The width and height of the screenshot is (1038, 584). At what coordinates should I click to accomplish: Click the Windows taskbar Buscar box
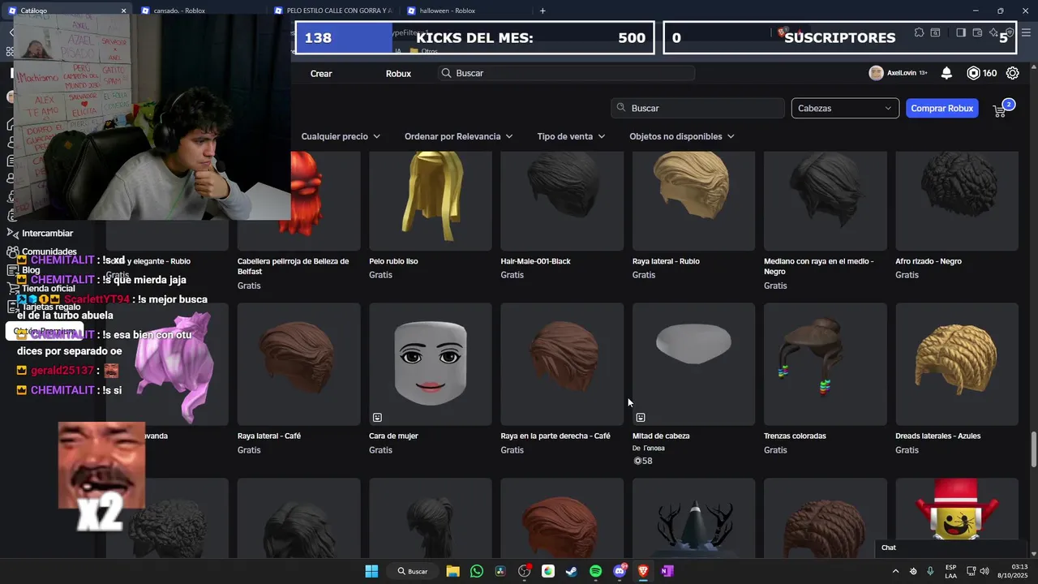tap(414, 571)
